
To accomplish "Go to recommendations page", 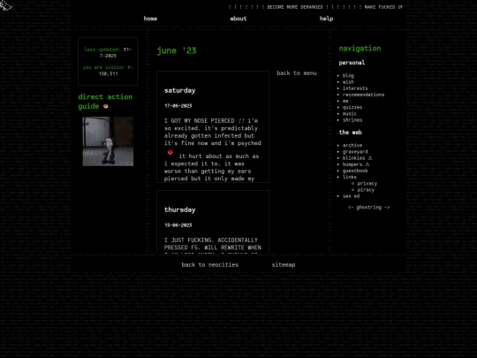I will click(x=363, y=95).
